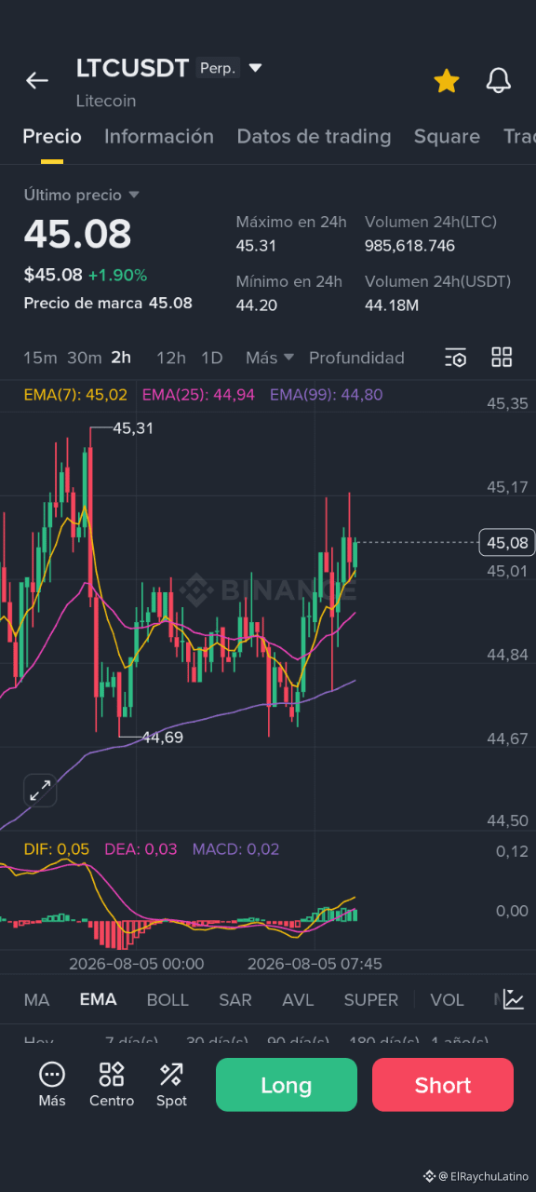
Task: Open chart settings list icon
Action: [455, 357]
